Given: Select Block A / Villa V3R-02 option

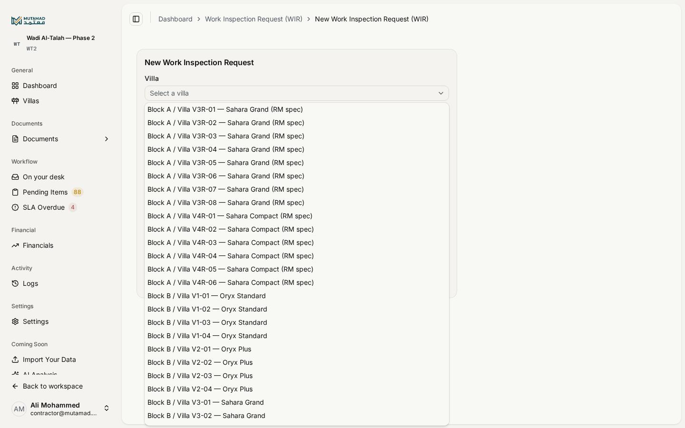Looking at the screenshot, I should coord(297,123).
